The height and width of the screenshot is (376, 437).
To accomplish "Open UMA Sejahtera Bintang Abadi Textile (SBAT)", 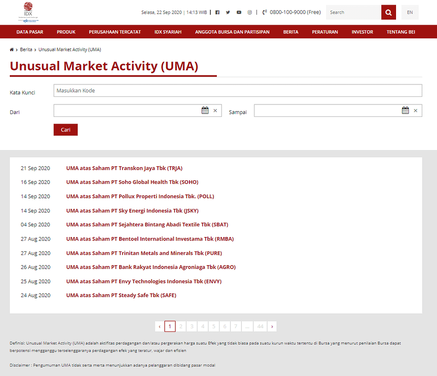I will [x=147, y=225].
